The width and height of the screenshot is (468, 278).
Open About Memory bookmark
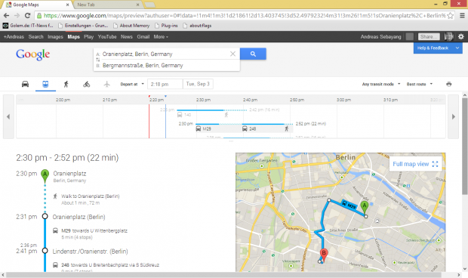pyautogui.click(x=131, y=26)
